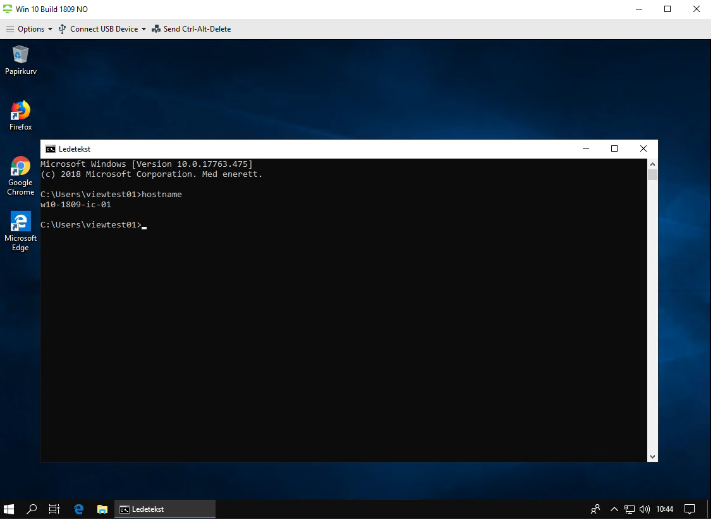The width and height of the screenshot is (713, 520).
Task: Open the Action Center notifications icon
Action: (692, 509)
